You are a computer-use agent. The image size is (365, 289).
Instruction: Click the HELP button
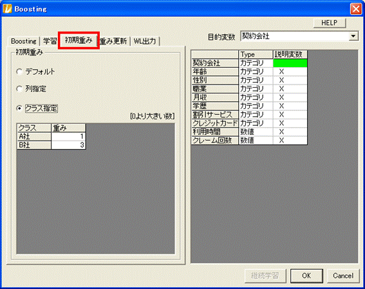tap(330, 23)
